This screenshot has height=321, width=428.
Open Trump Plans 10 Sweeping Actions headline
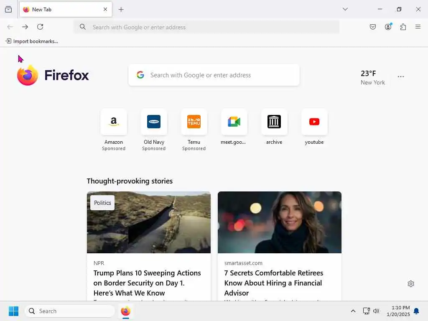147,283
